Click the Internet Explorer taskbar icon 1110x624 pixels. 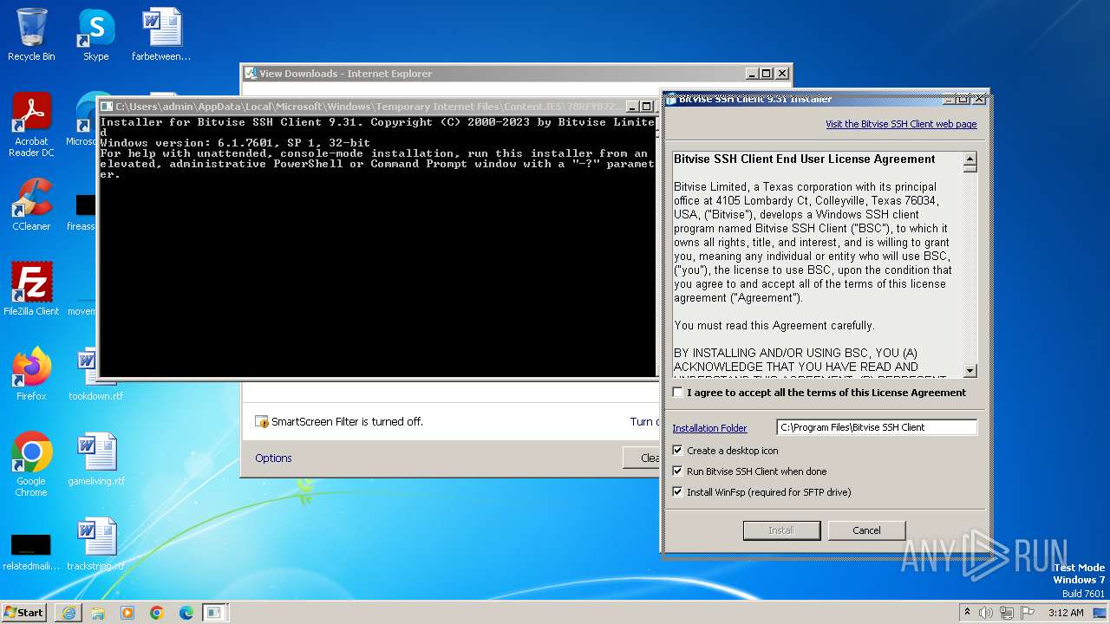click(69, 613)
